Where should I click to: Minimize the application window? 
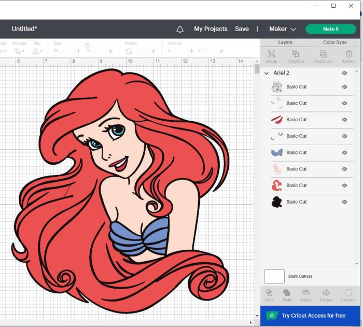coord(316,6)
